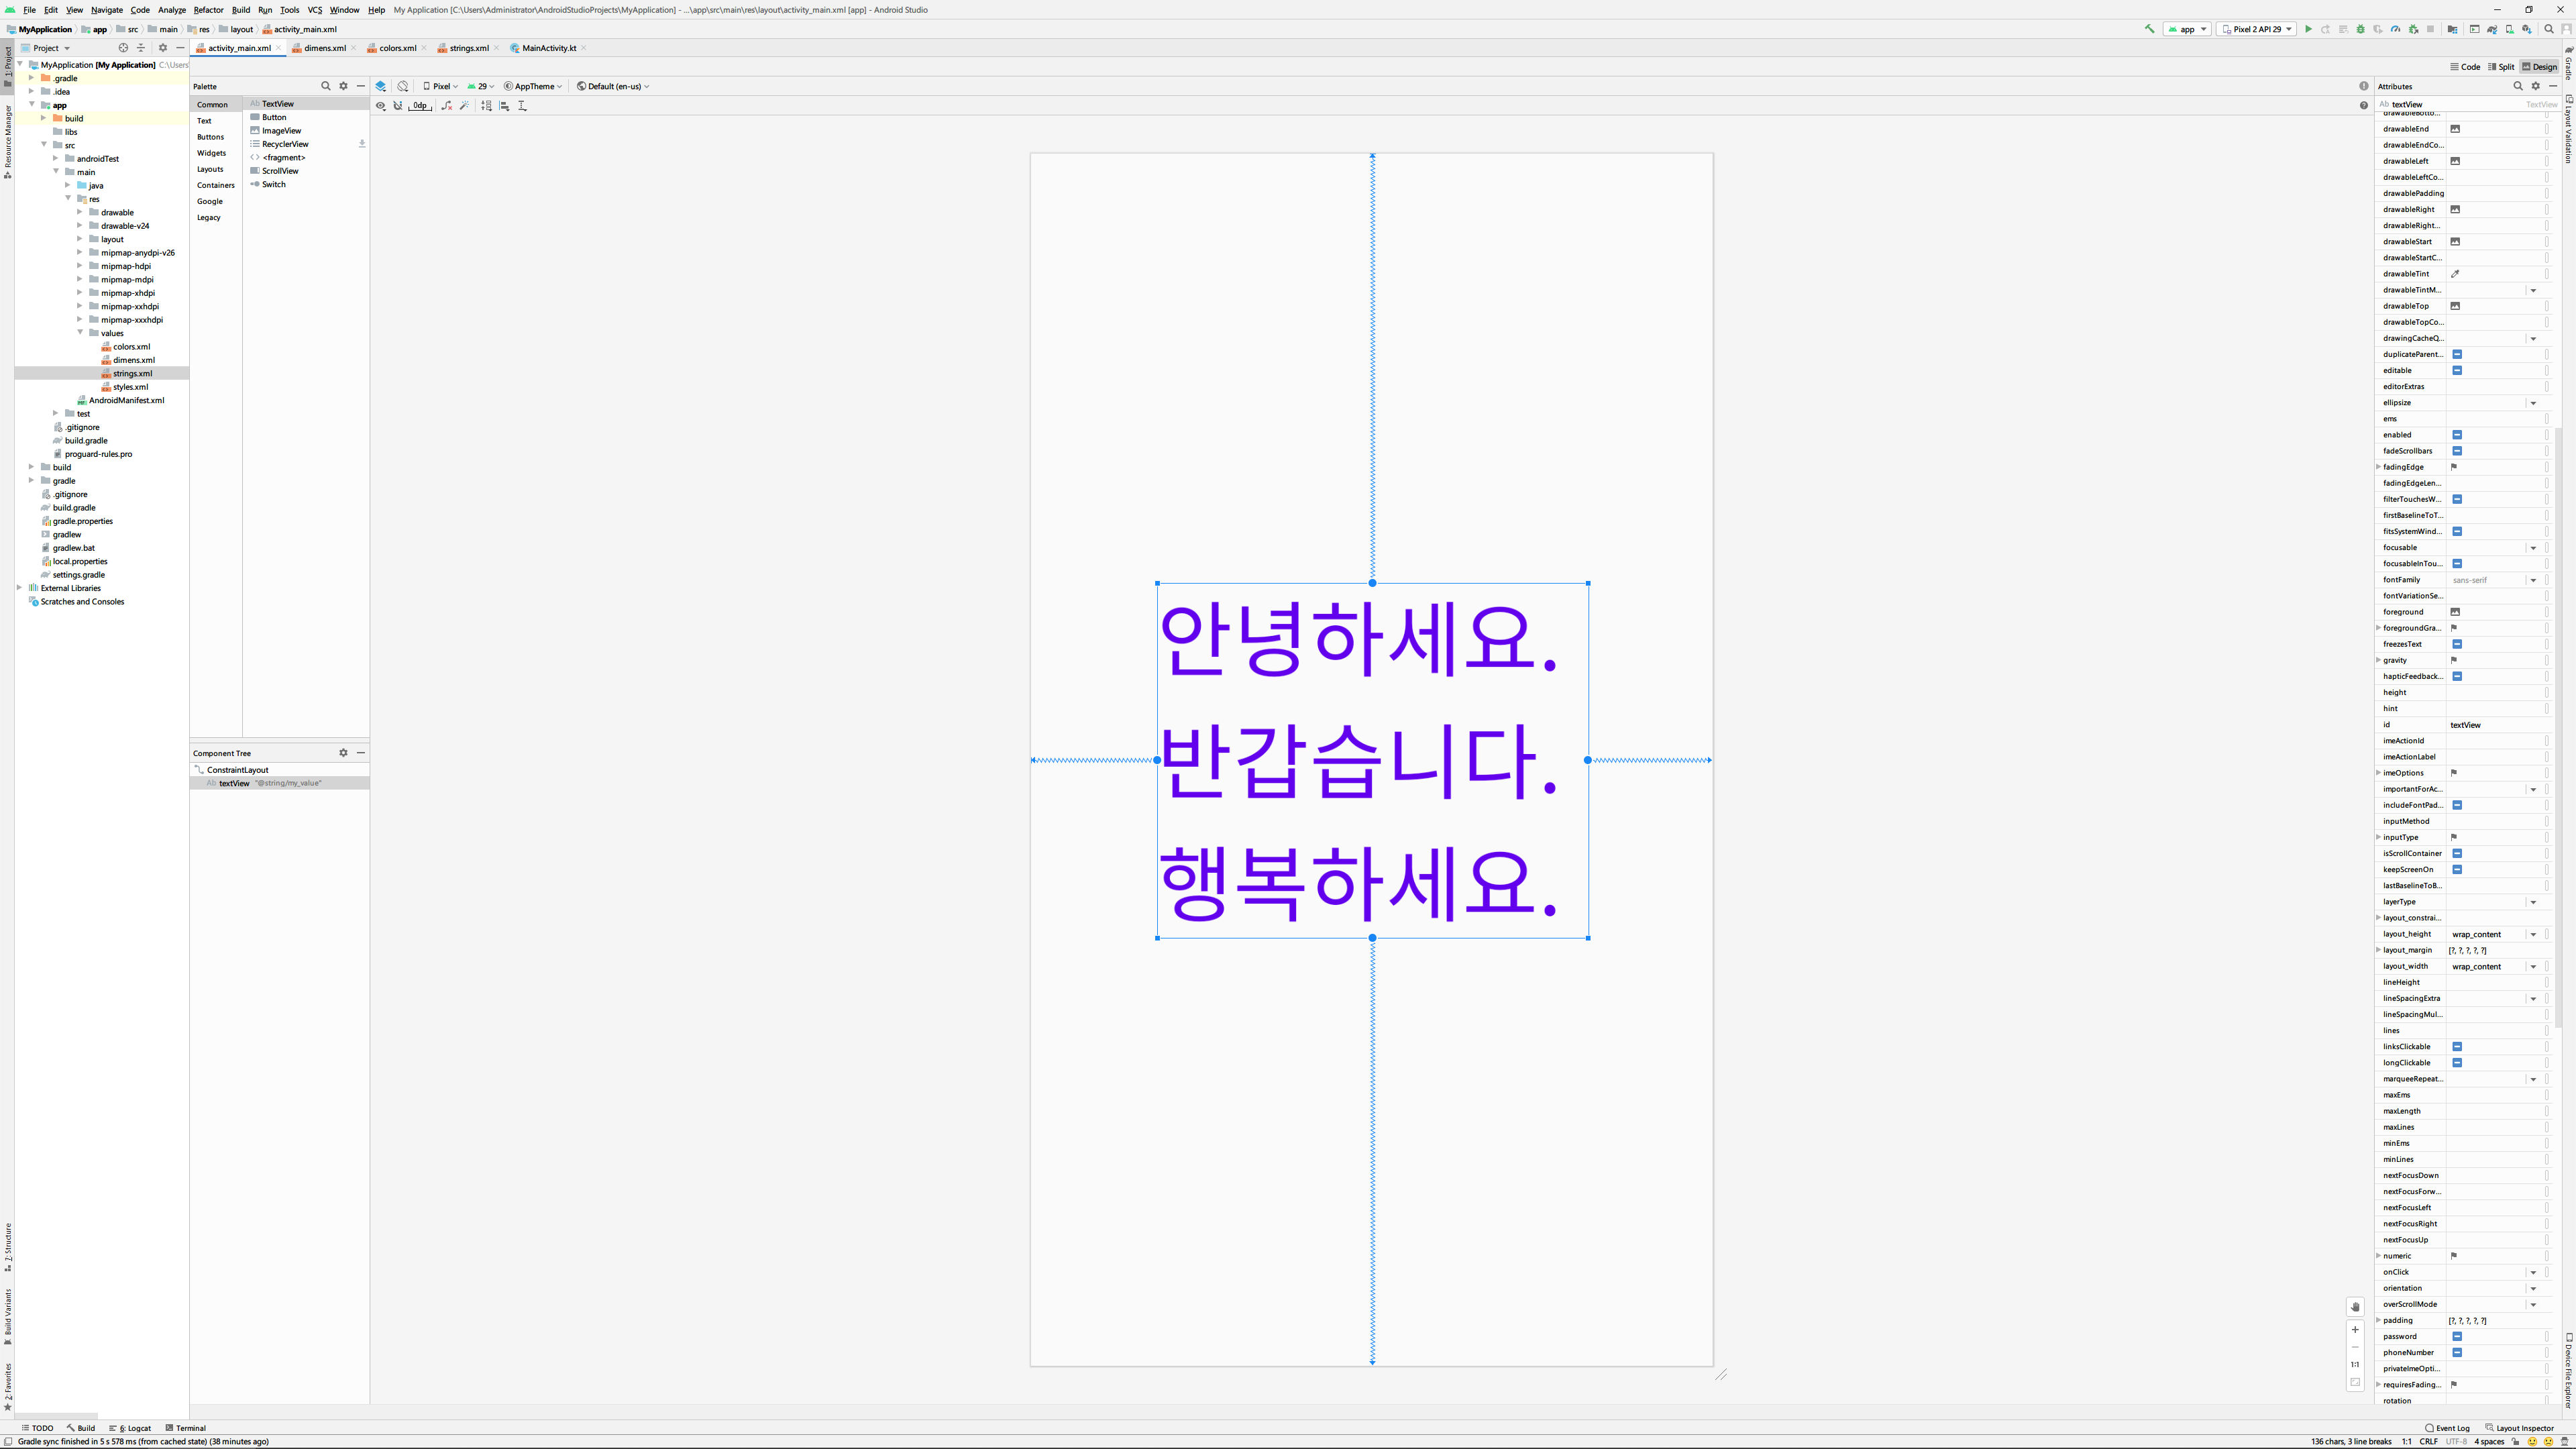
Task: Click the green Run app button
Action: pyautogui.click(x=2308, y=29)
